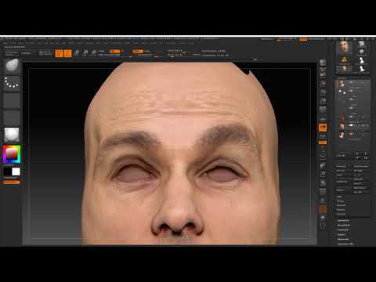Expand the Merge section

[x=340, y=201]
